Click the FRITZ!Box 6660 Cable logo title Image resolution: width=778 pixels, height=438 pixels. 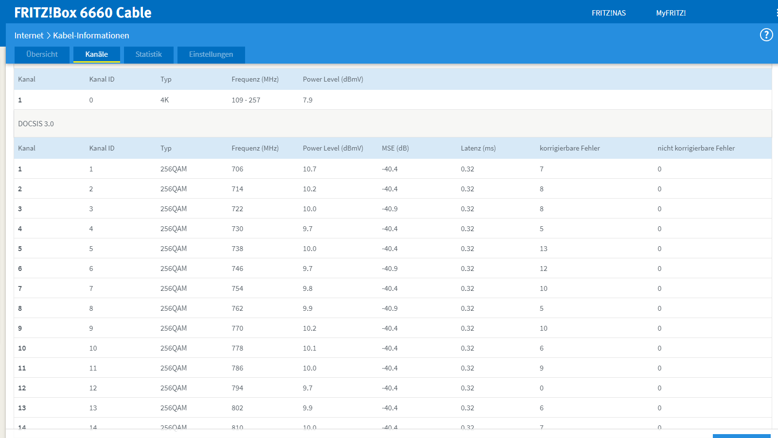coord(83,13)
